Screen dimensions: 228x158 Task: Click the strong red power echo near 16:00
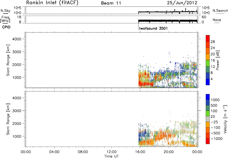145,84
